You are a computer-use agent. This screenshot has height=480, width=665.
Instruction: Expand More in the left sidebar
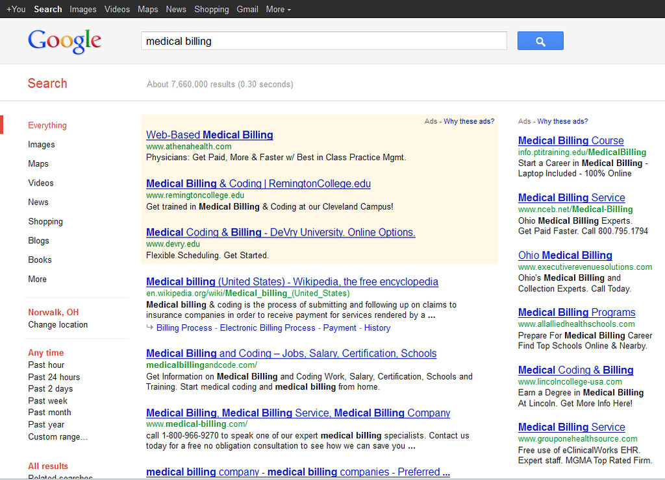[37, 279]
